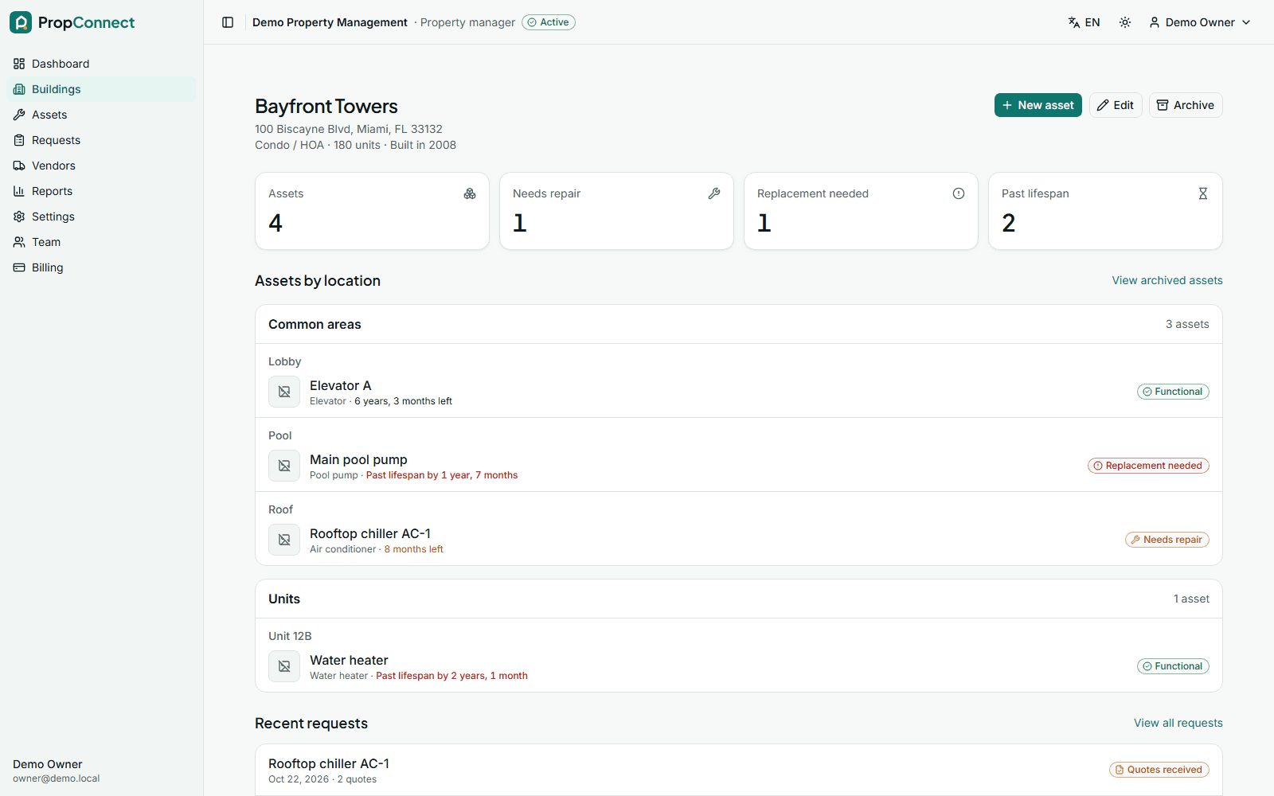Click the Functional badge for Elevator A
Image resolution: width=1274 pixels, height=796 pixels.
point(1173,392)
